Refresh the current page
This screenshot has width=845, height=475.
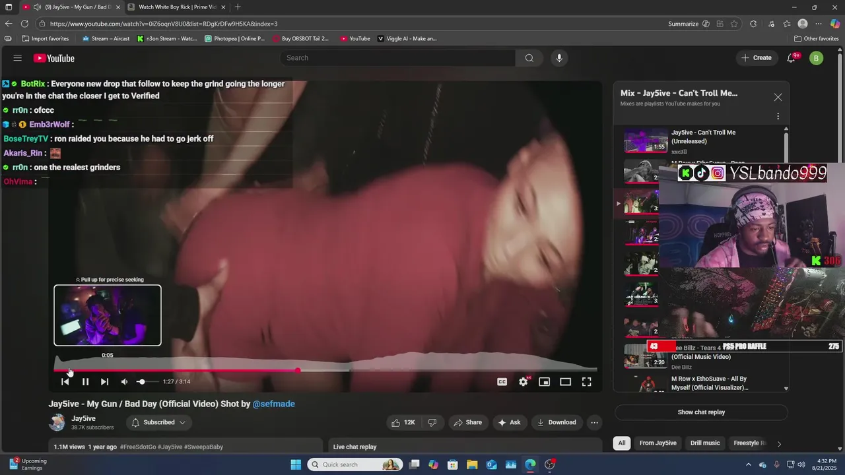coord(25,24)
